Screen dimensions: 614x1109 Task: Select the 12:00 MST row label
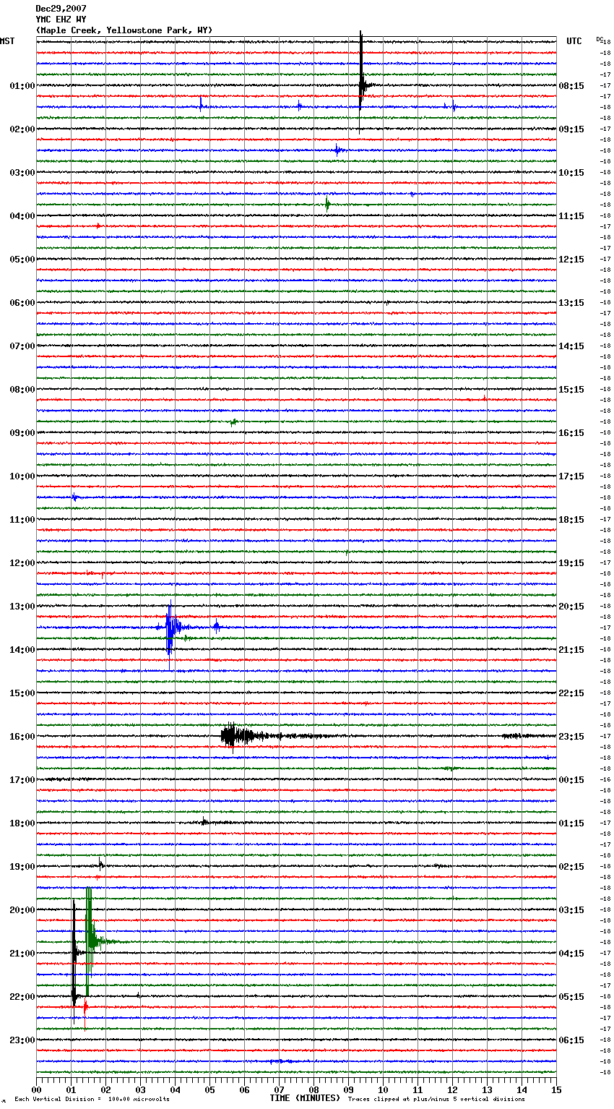[22, 563]
